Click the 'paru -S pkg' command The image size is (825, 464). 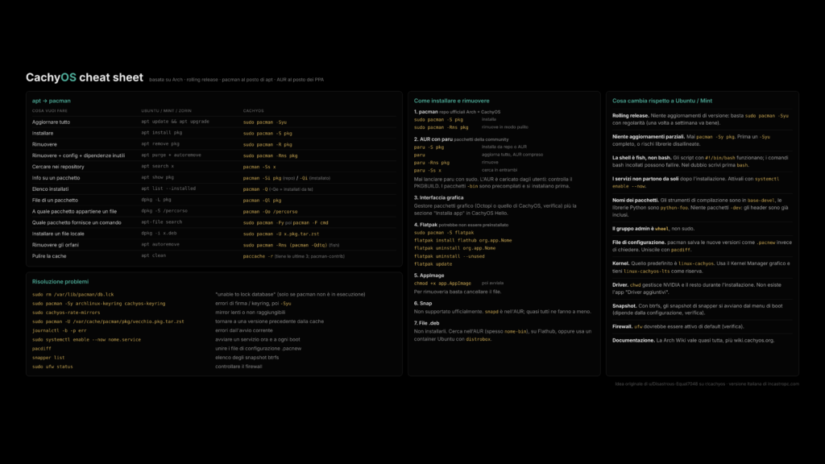(x=429, y=147)
